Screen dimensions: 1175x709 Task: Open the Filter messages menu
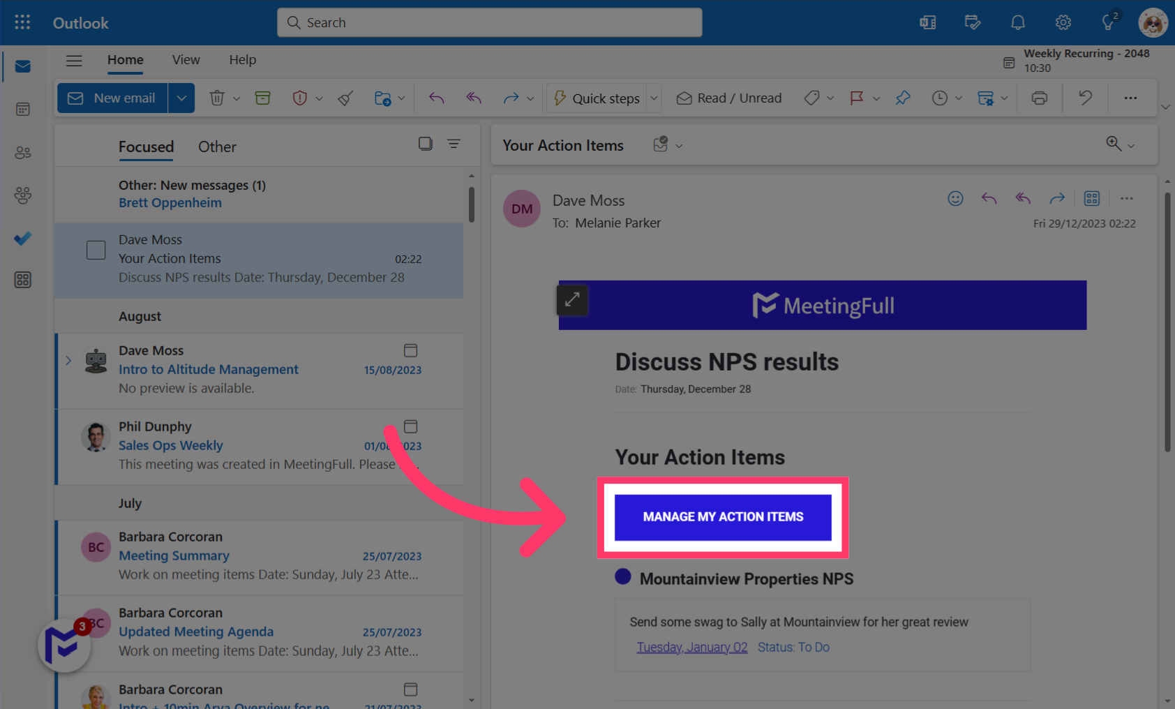point(454,144)
